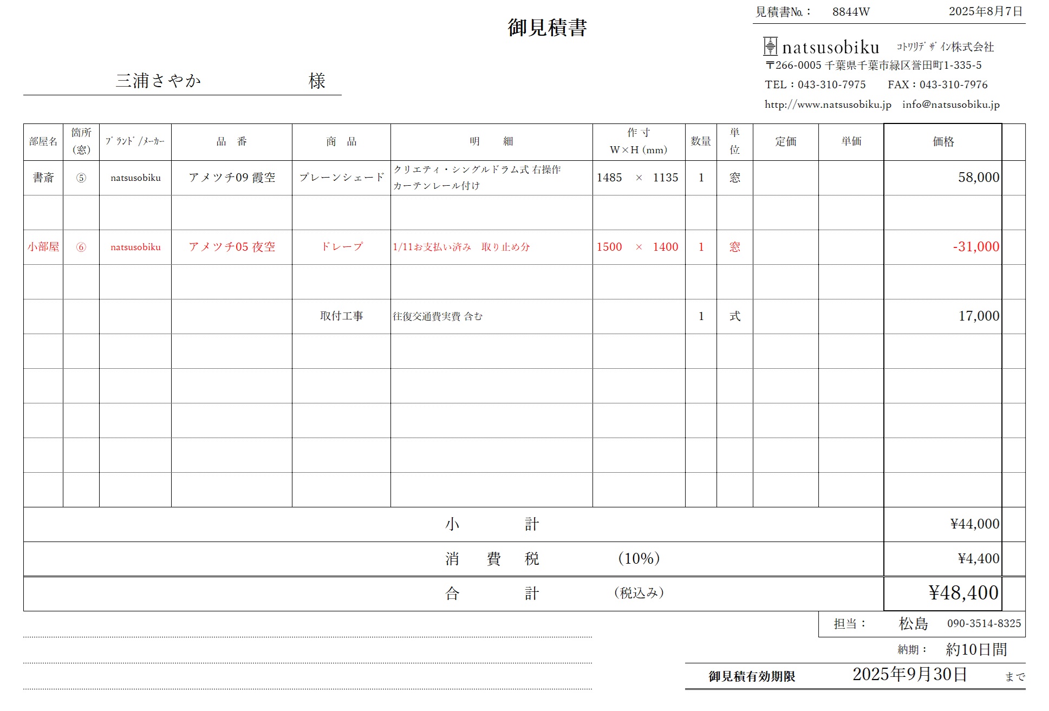Click the プレーンシェード product cell

tap(341, 178)
